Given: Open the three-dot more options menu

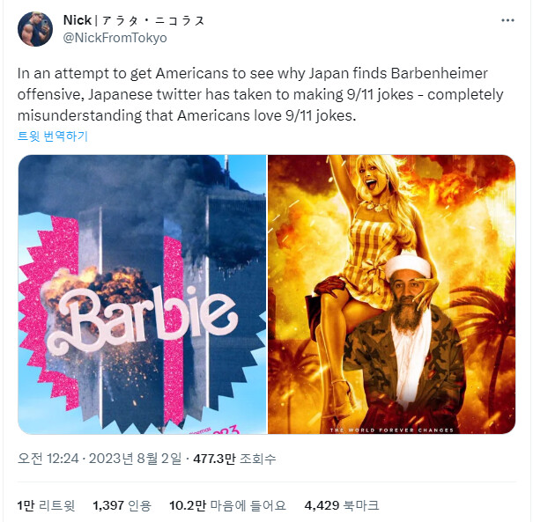Looking at the screenshot, I should (507, 21).
